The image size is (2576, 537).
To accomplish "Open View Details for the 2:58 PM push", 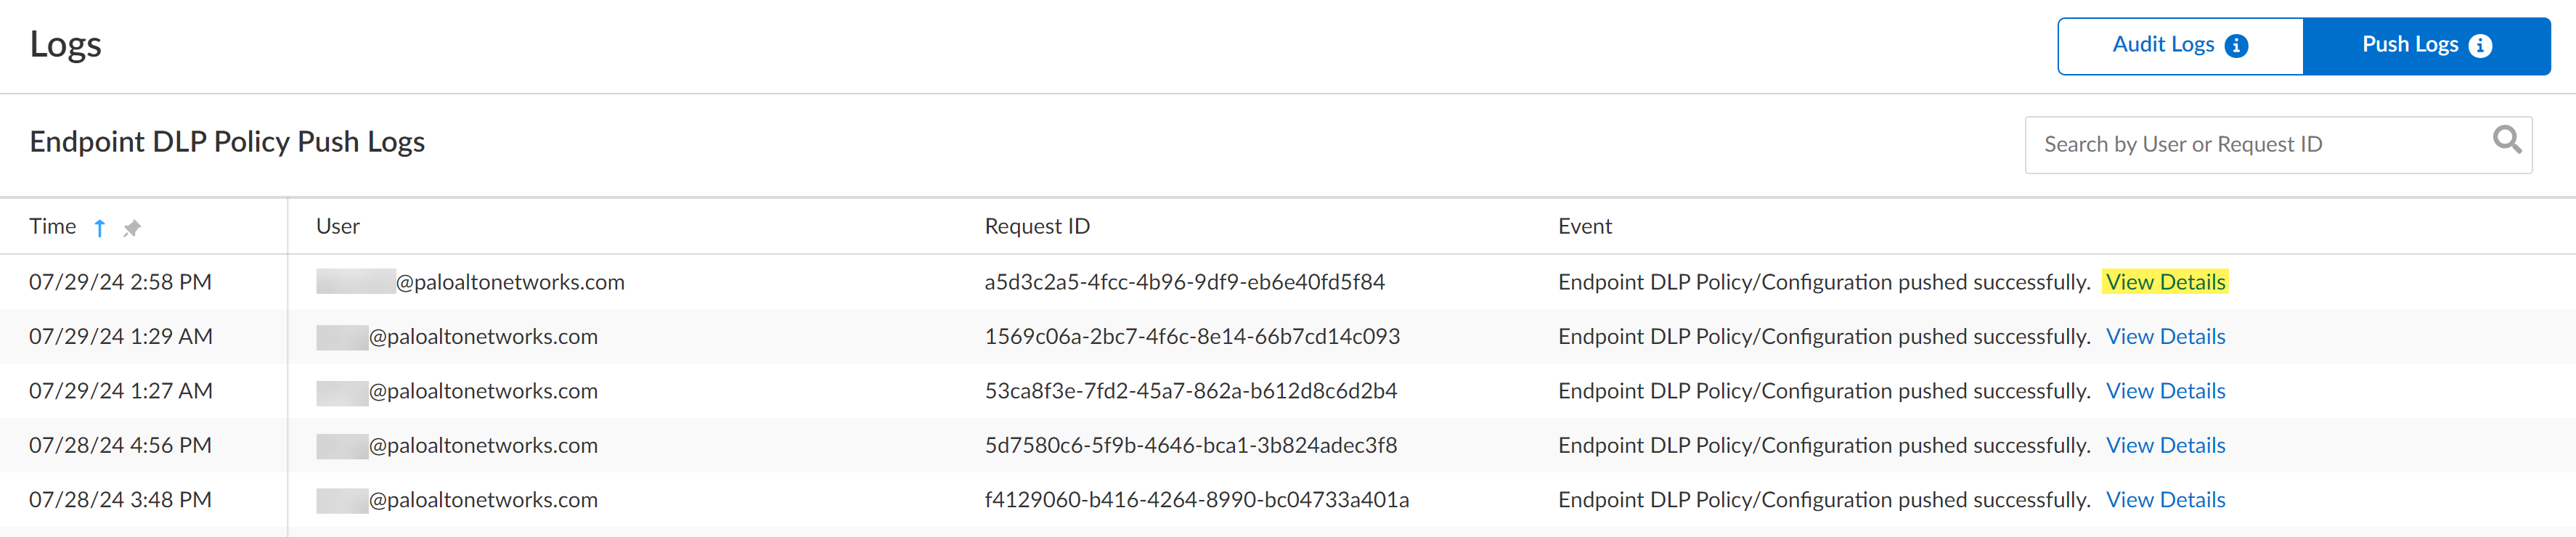I will (2165, 282).
